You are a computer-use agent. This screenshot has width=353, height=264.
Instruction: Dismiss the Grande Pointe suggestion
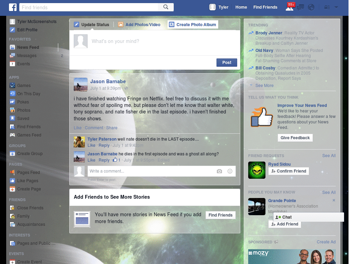coord(334,200)
